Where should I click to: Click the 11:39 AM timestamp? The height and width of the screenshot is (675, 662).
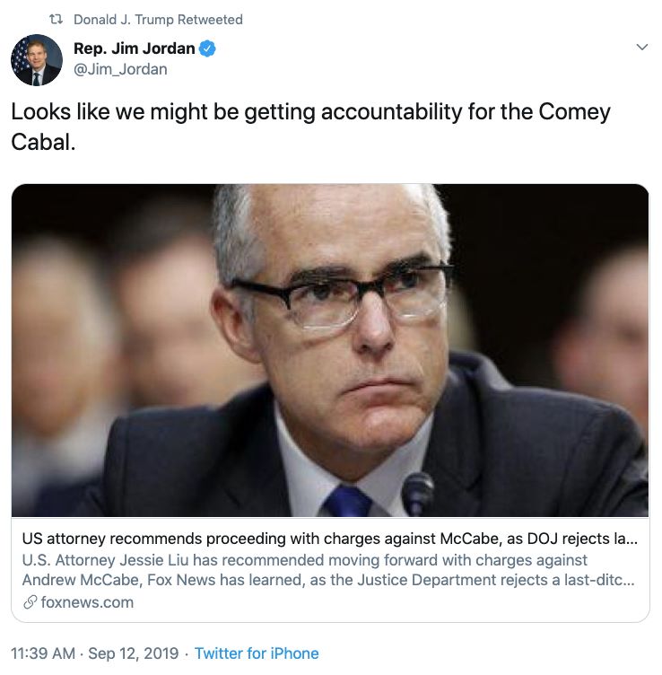click(42, 653)
